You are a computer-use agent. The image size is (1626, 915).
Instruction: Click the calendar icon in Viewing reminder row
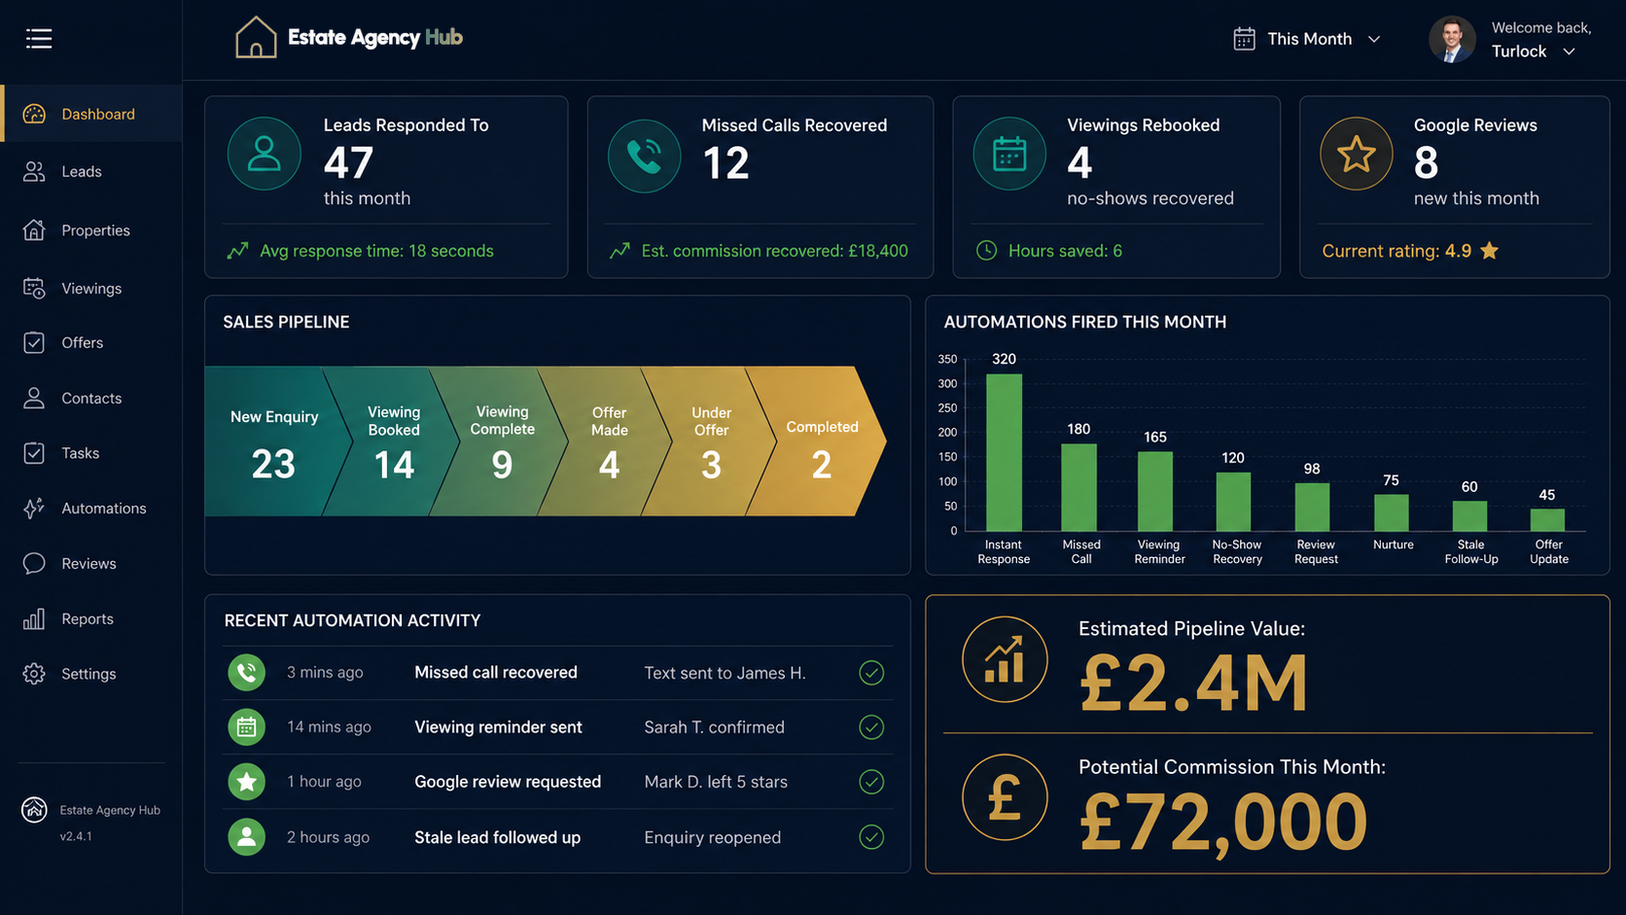point(247,727)
